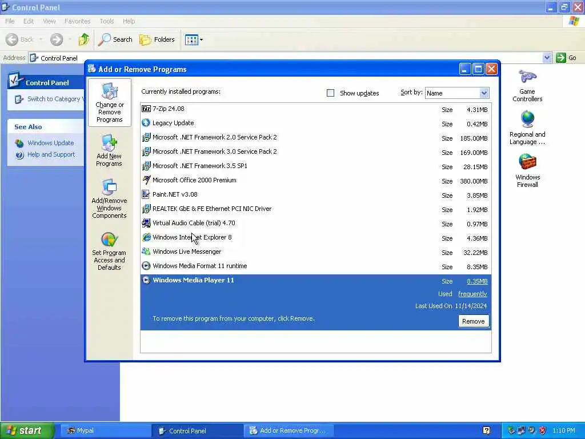Open the Back button history dropdown arrow

pos(41,39)
